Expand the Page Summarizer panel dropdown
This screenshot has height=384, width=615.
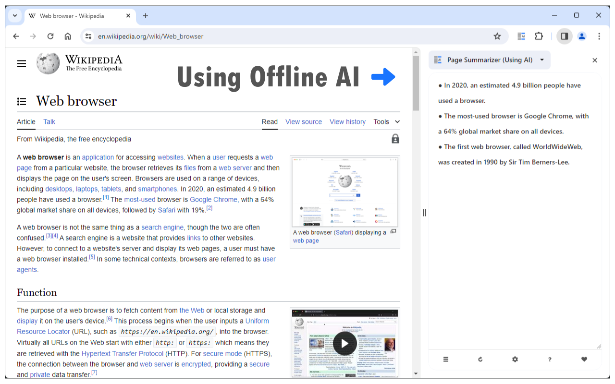(x=542, y=60)
